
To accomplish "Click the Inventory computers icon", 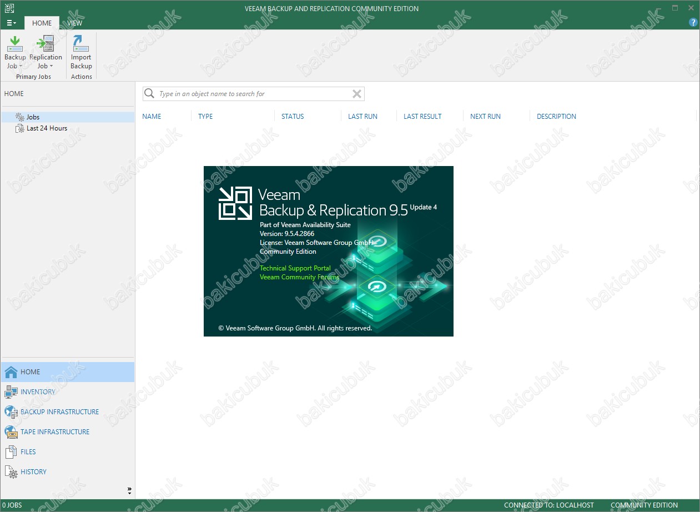I will 11,392.
